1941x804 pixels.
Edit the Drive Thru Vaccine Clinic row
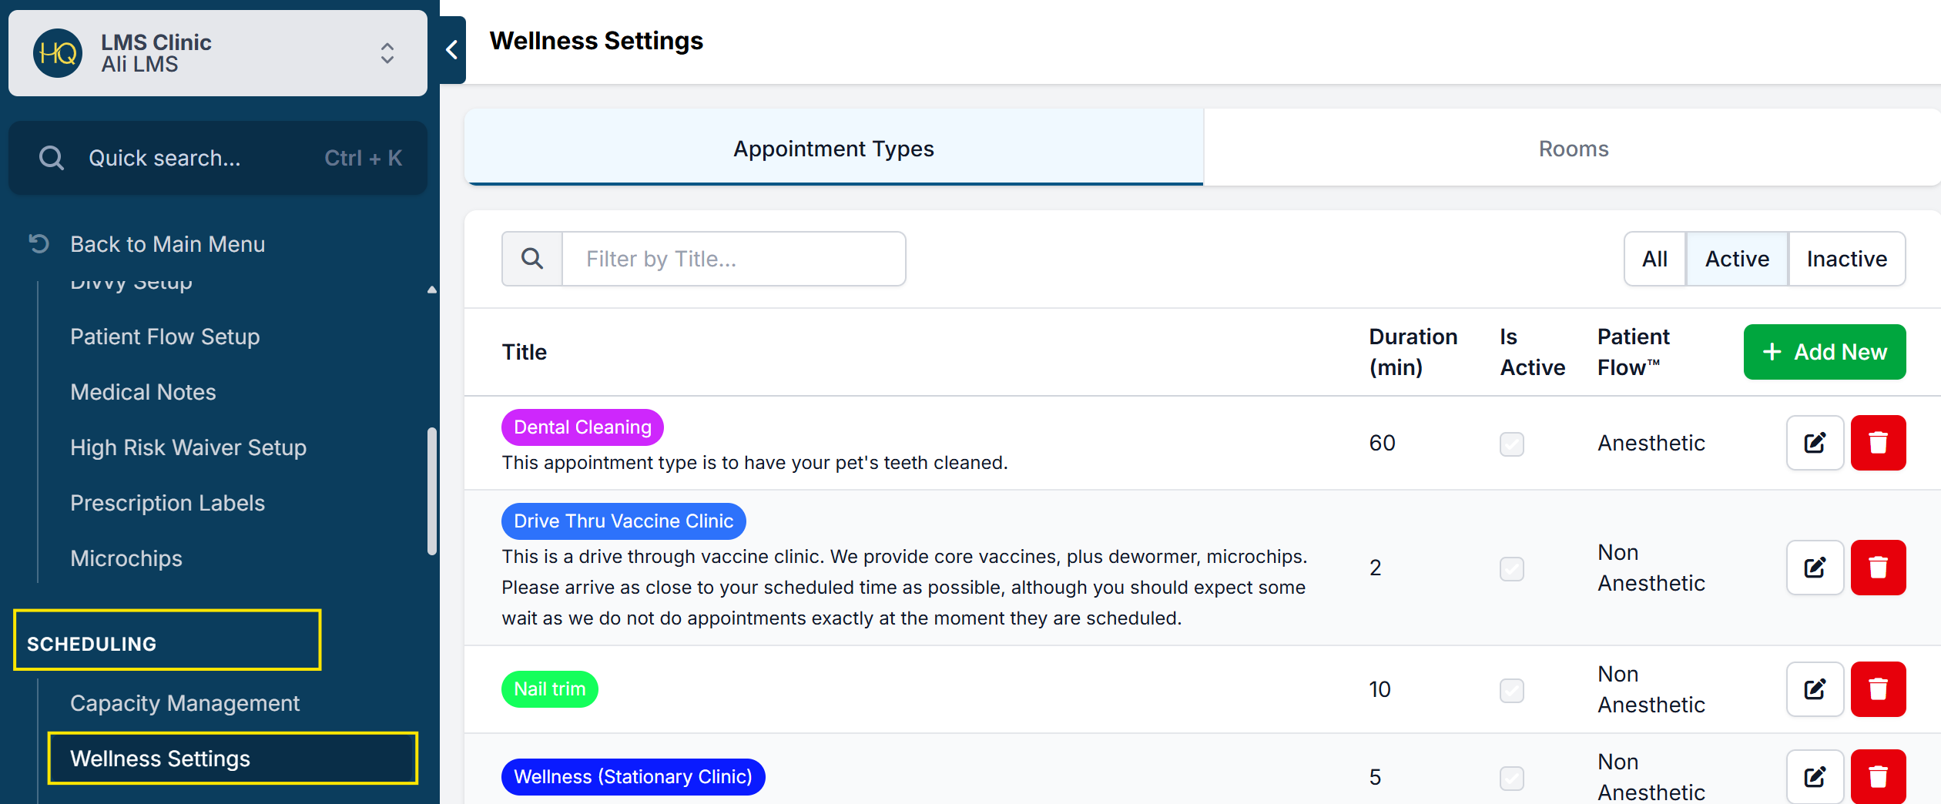(x=1814, y=568)
